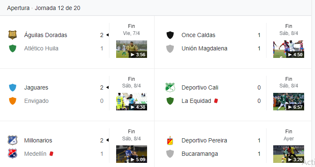Play the 6:57 Deportivo Cali highlights video
Screen dimensions: 315x167
tap(289, 102)
